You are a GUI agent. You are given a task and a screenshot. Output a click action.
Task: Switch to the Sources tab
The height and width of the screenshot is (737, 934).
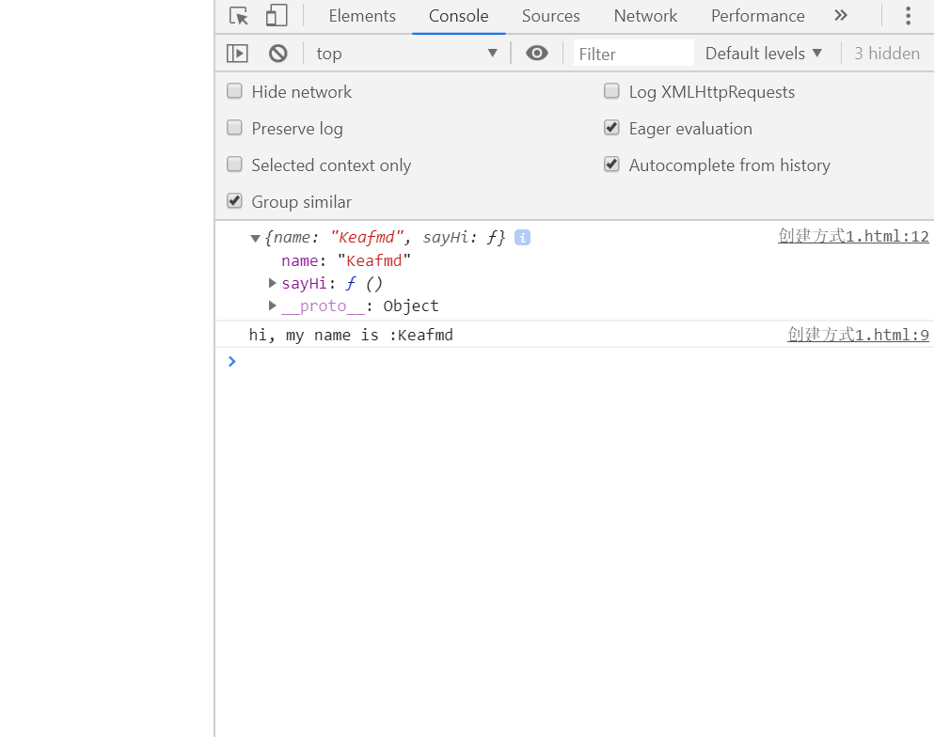coord(550,16)
